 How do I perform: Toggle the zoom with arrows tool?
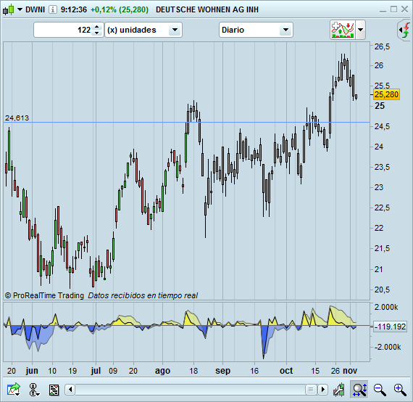pyautogui.click(x=359, y=390)
